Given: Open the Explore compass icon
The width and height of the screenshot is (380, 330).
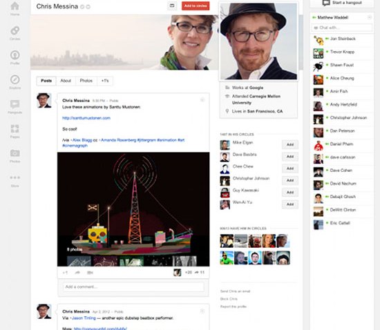Looking at the screenshot, I should tap(15, 79).
